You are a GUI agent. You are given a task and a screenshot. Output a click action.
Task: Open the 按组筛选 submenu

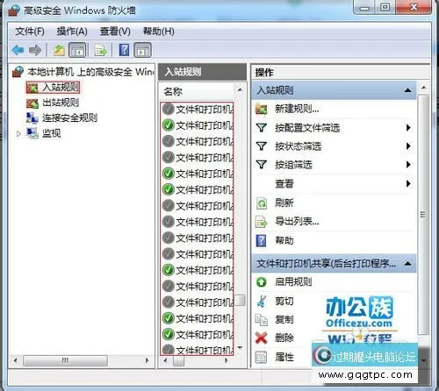click(335, 165)
